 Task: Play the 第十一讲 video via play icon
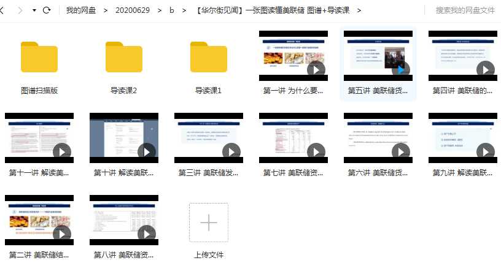(x=62, y=151)
